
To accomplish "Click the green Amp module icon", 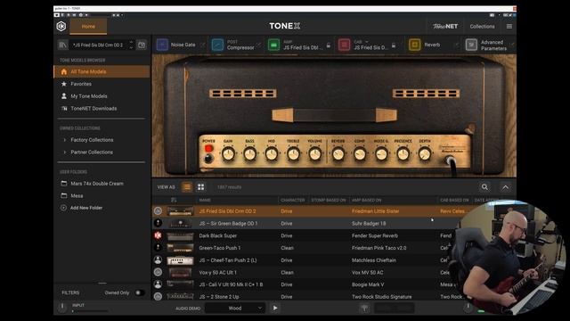I will click(x=273, y=45).
